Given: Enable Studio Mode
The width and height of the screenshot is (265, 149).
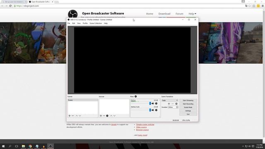Looking at the screenshot, I should tap(188, 107).
